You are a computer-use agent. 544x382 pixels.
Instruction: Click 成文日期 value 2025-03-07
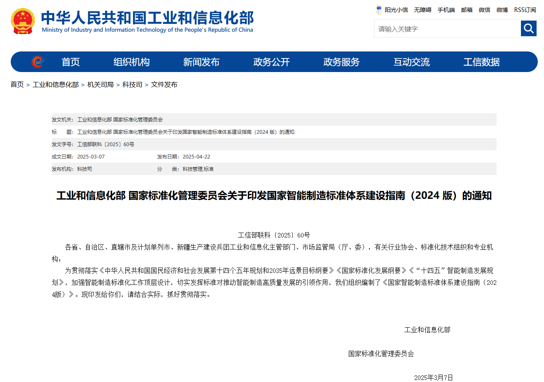[x=91, y=157]
